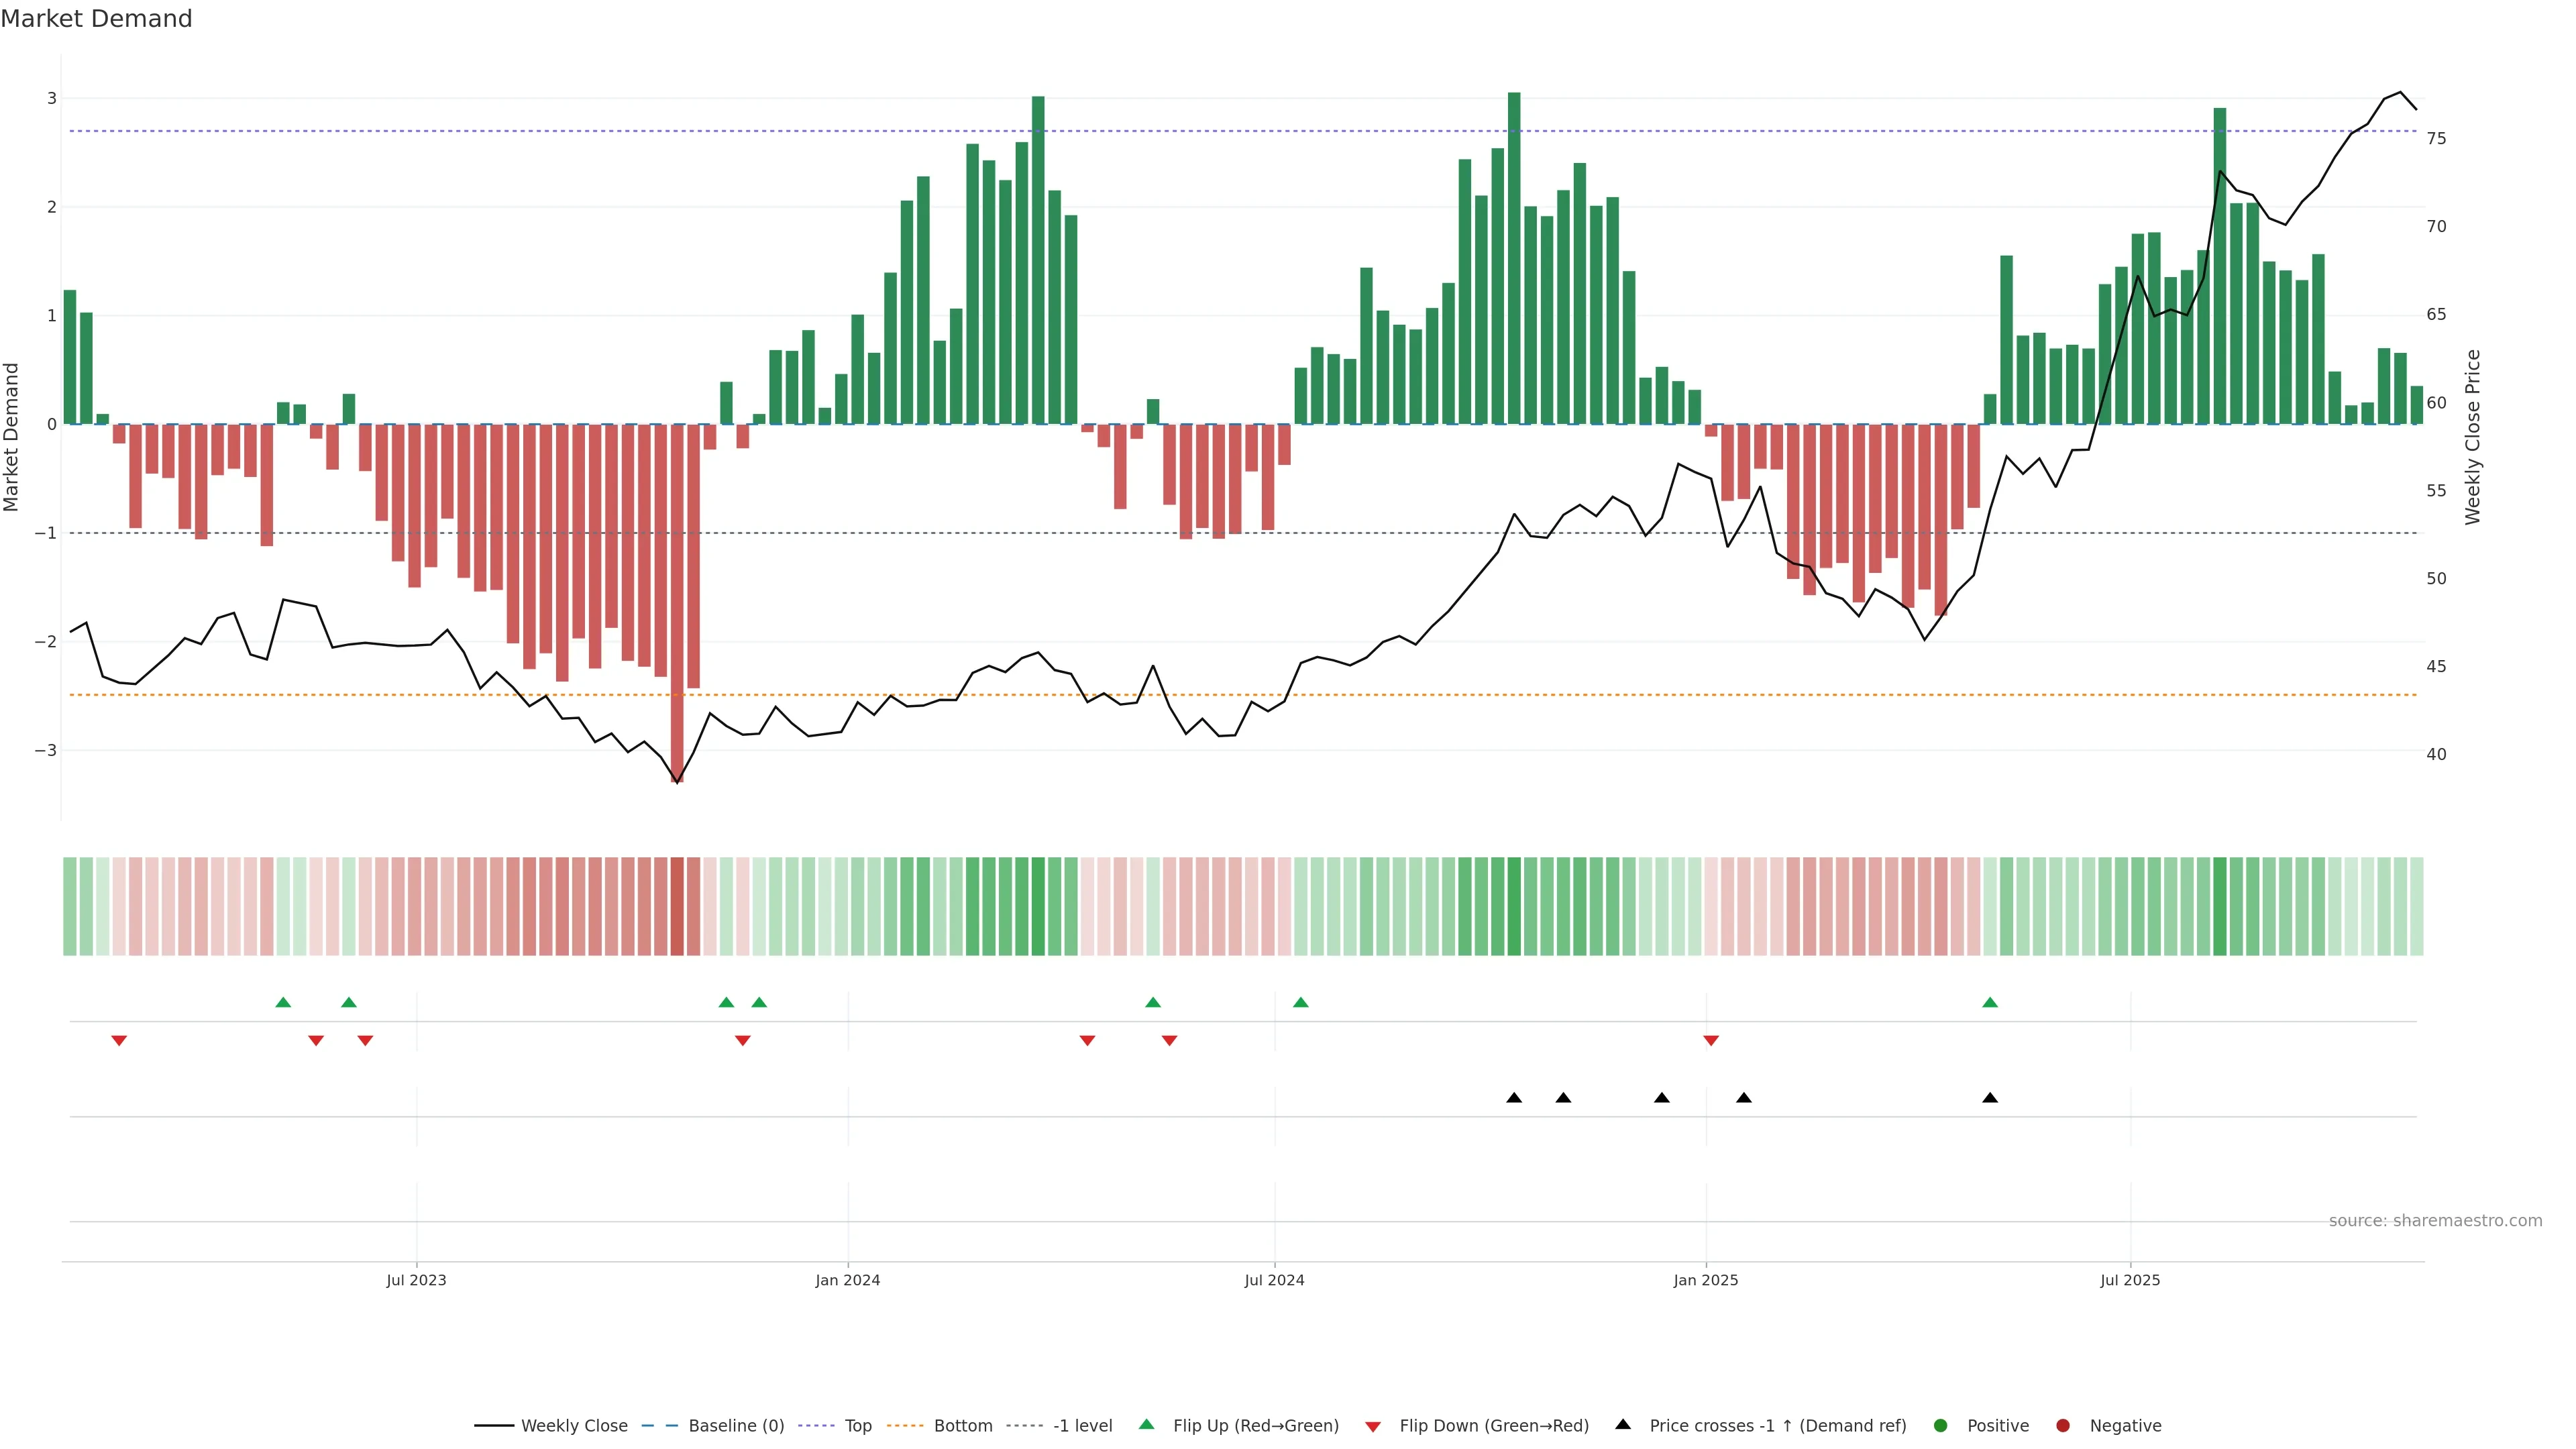Click green Flip Up legend triangle
Viewport: 2576px width, 1449px height.
(x=1147, y=1425)
